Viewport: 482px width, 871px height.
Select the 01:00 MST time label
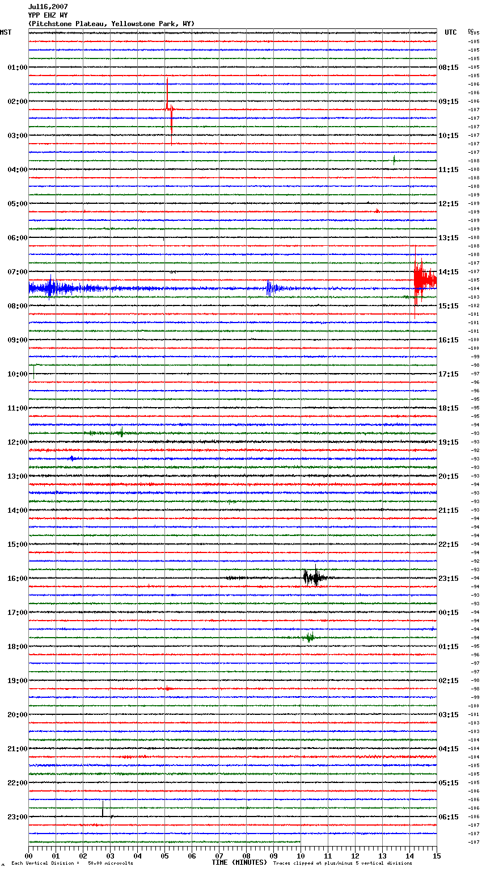17,68
